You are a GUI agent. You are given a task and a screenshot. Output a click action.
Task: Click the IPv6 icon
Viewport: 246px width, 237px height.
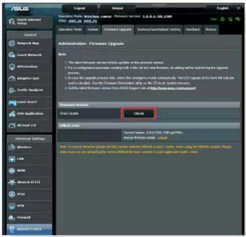12,194
